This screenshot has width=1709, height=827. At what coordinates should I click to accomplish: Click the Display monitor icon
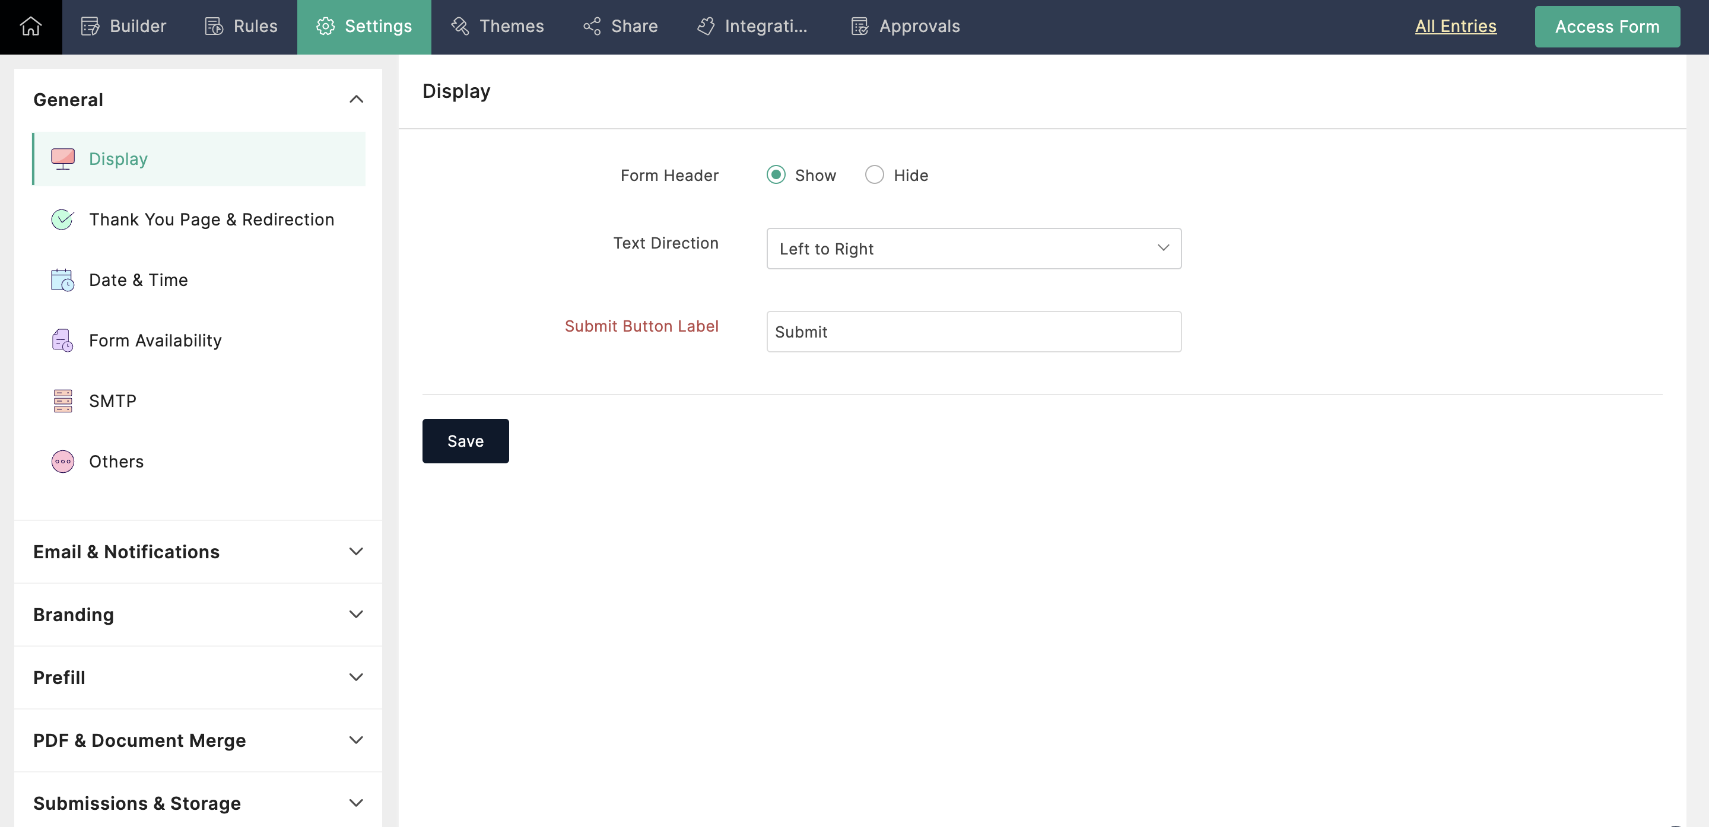(63, 159)
